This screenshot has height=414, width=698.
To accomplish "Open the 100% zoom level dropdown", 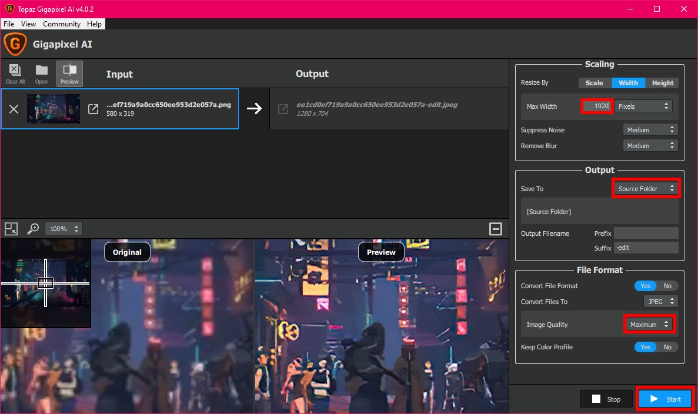I will [64, 229].
